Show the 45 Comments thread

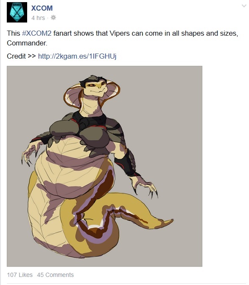click(55, 275)
